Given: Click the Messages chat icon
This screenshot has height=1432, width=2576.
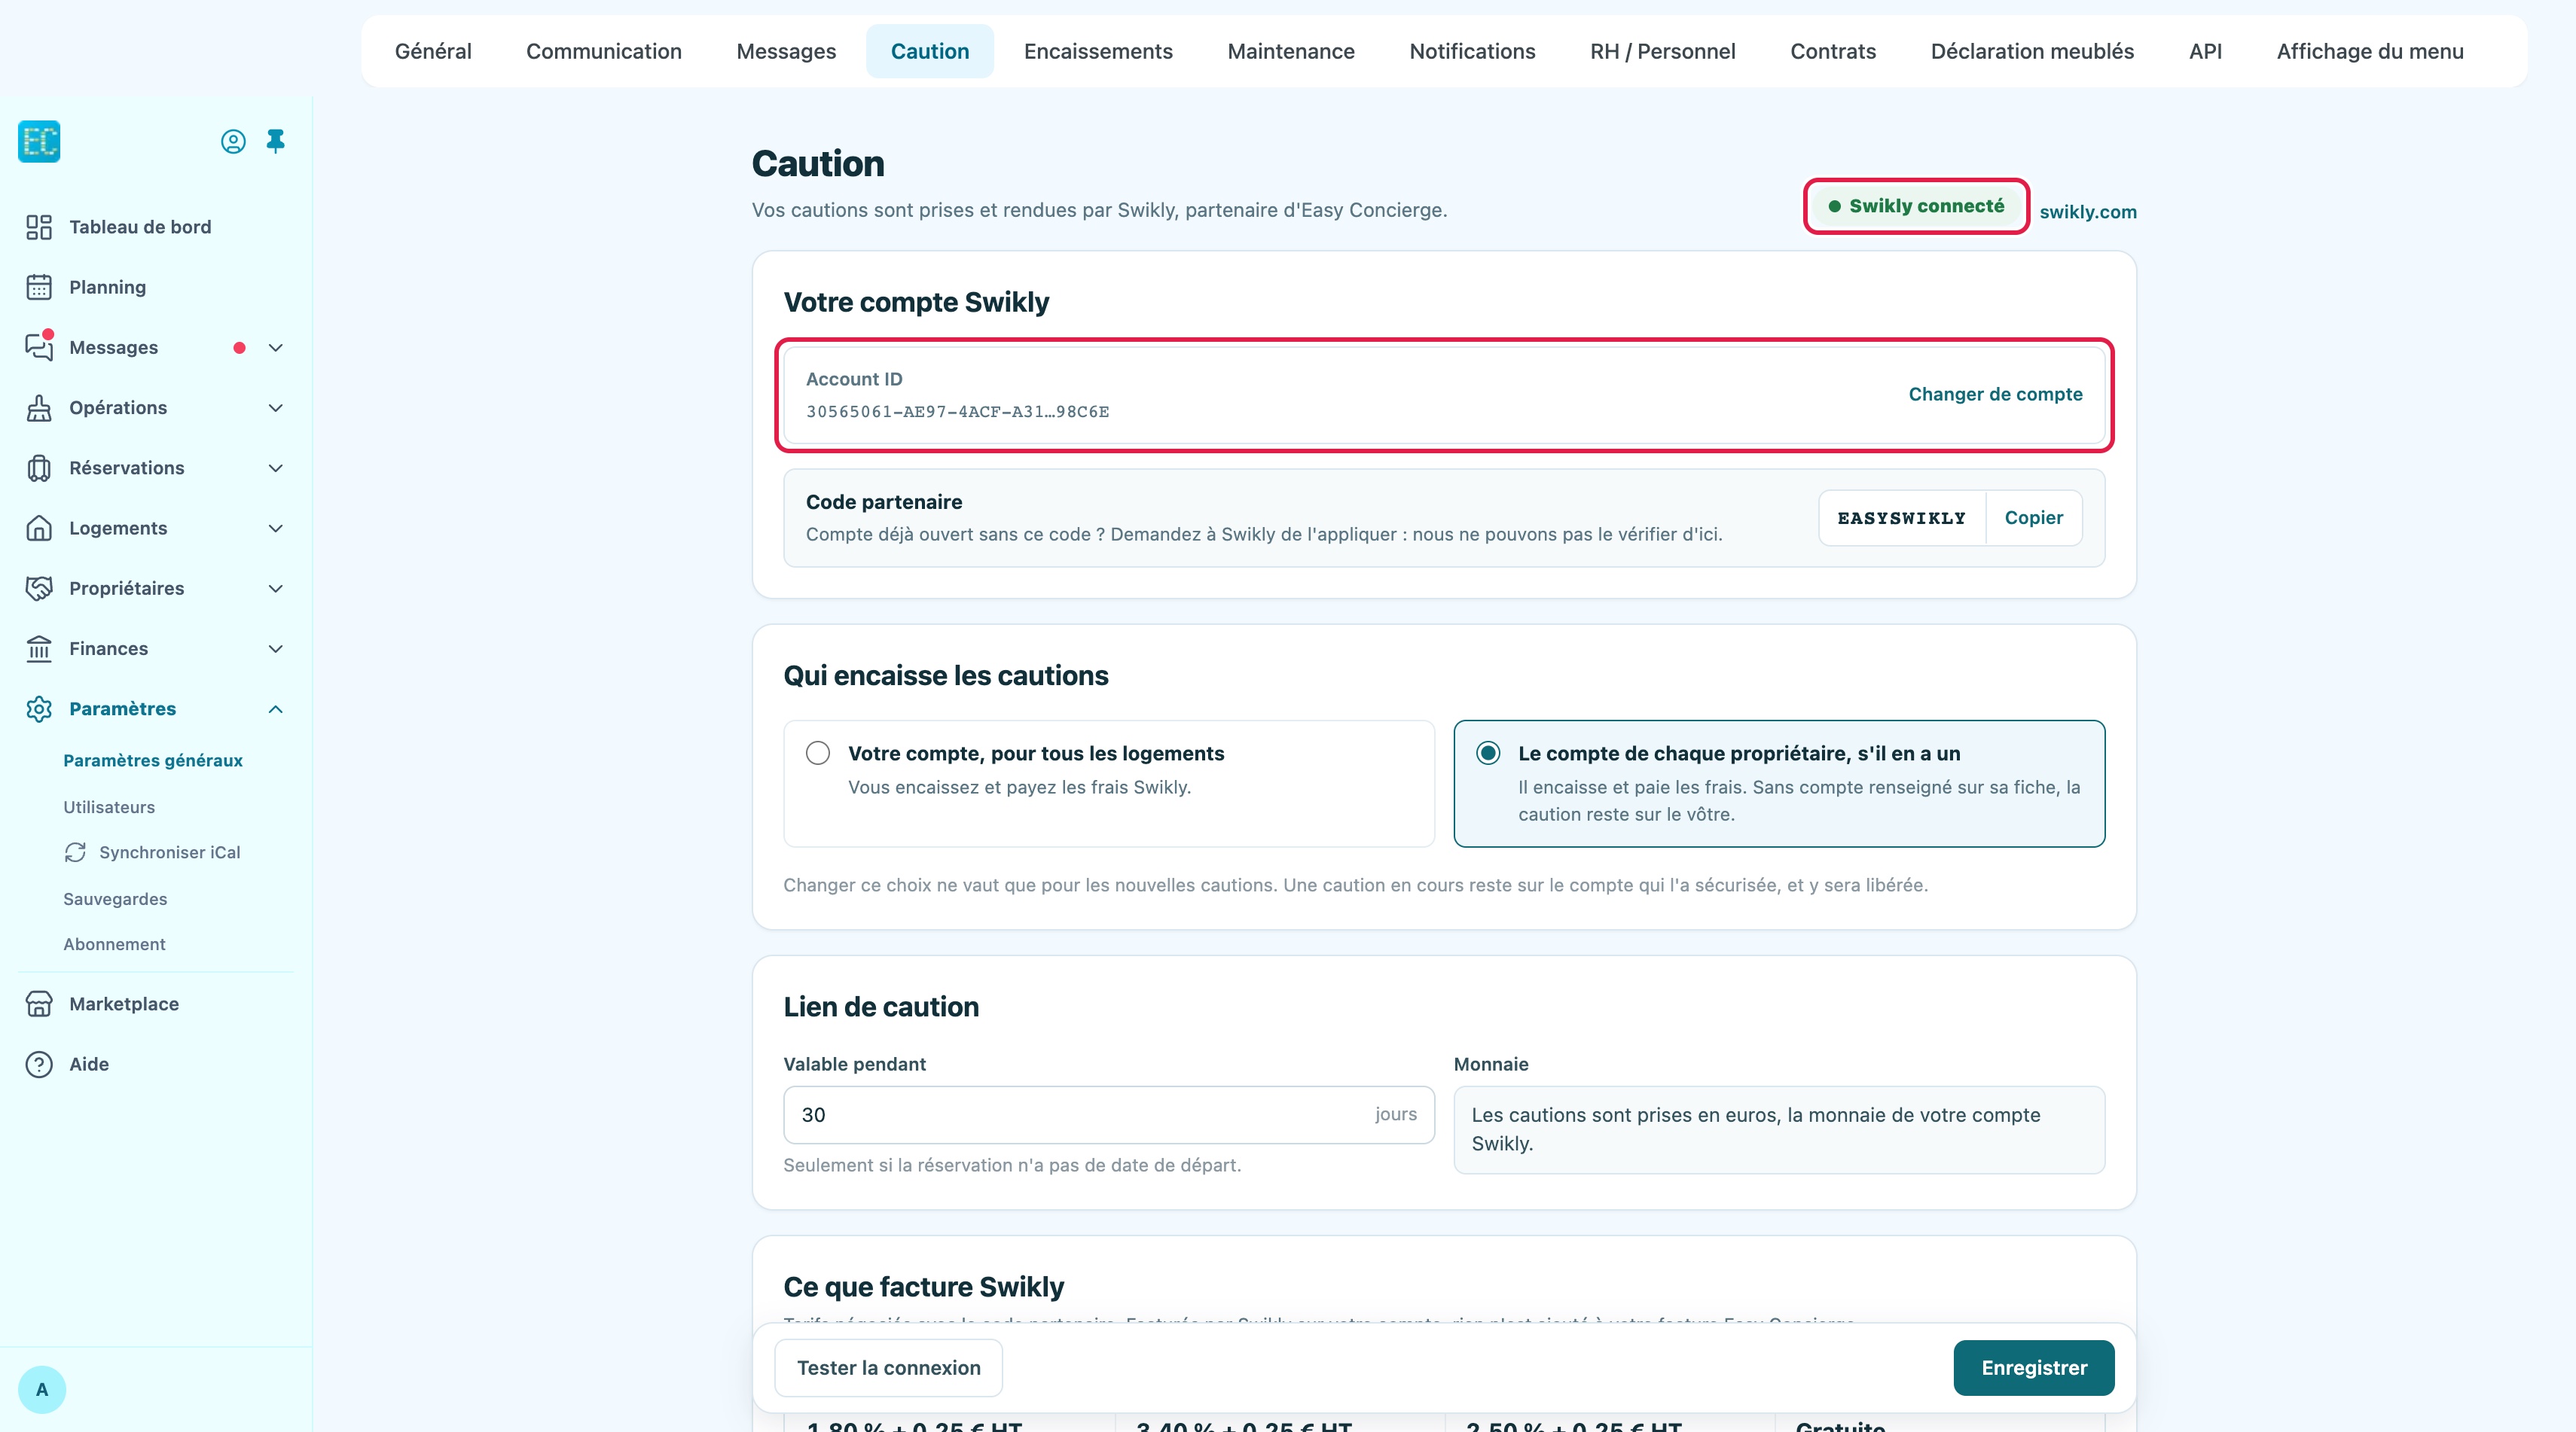Looking at the screenshot, I should point(39,347).
